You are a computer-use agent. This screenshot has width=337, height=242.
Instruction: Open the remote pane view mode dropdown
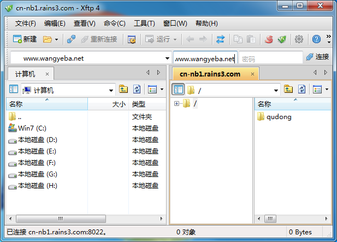(327, 90)
